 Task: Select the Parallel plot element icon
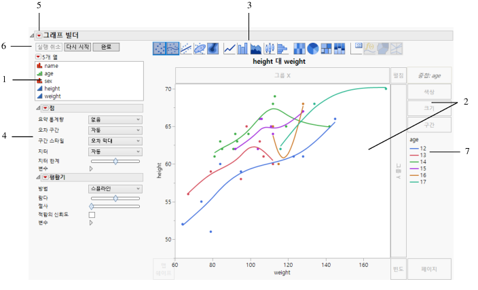[397, 48]
